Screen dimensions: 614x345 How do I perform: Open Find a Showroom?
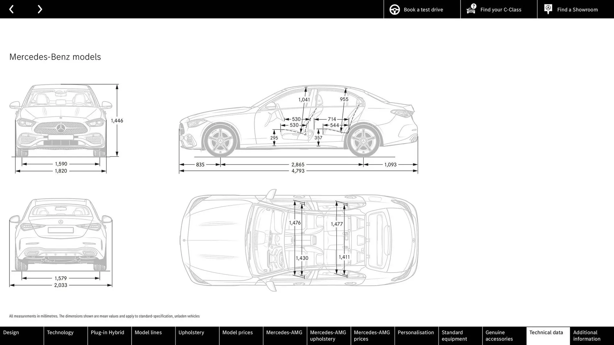[577, 9]
